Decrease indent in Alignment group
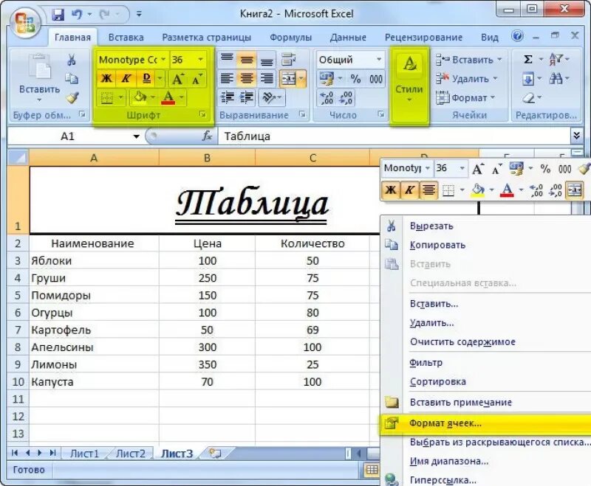Screen dimensions: 591x486 (x=228, y=97)
